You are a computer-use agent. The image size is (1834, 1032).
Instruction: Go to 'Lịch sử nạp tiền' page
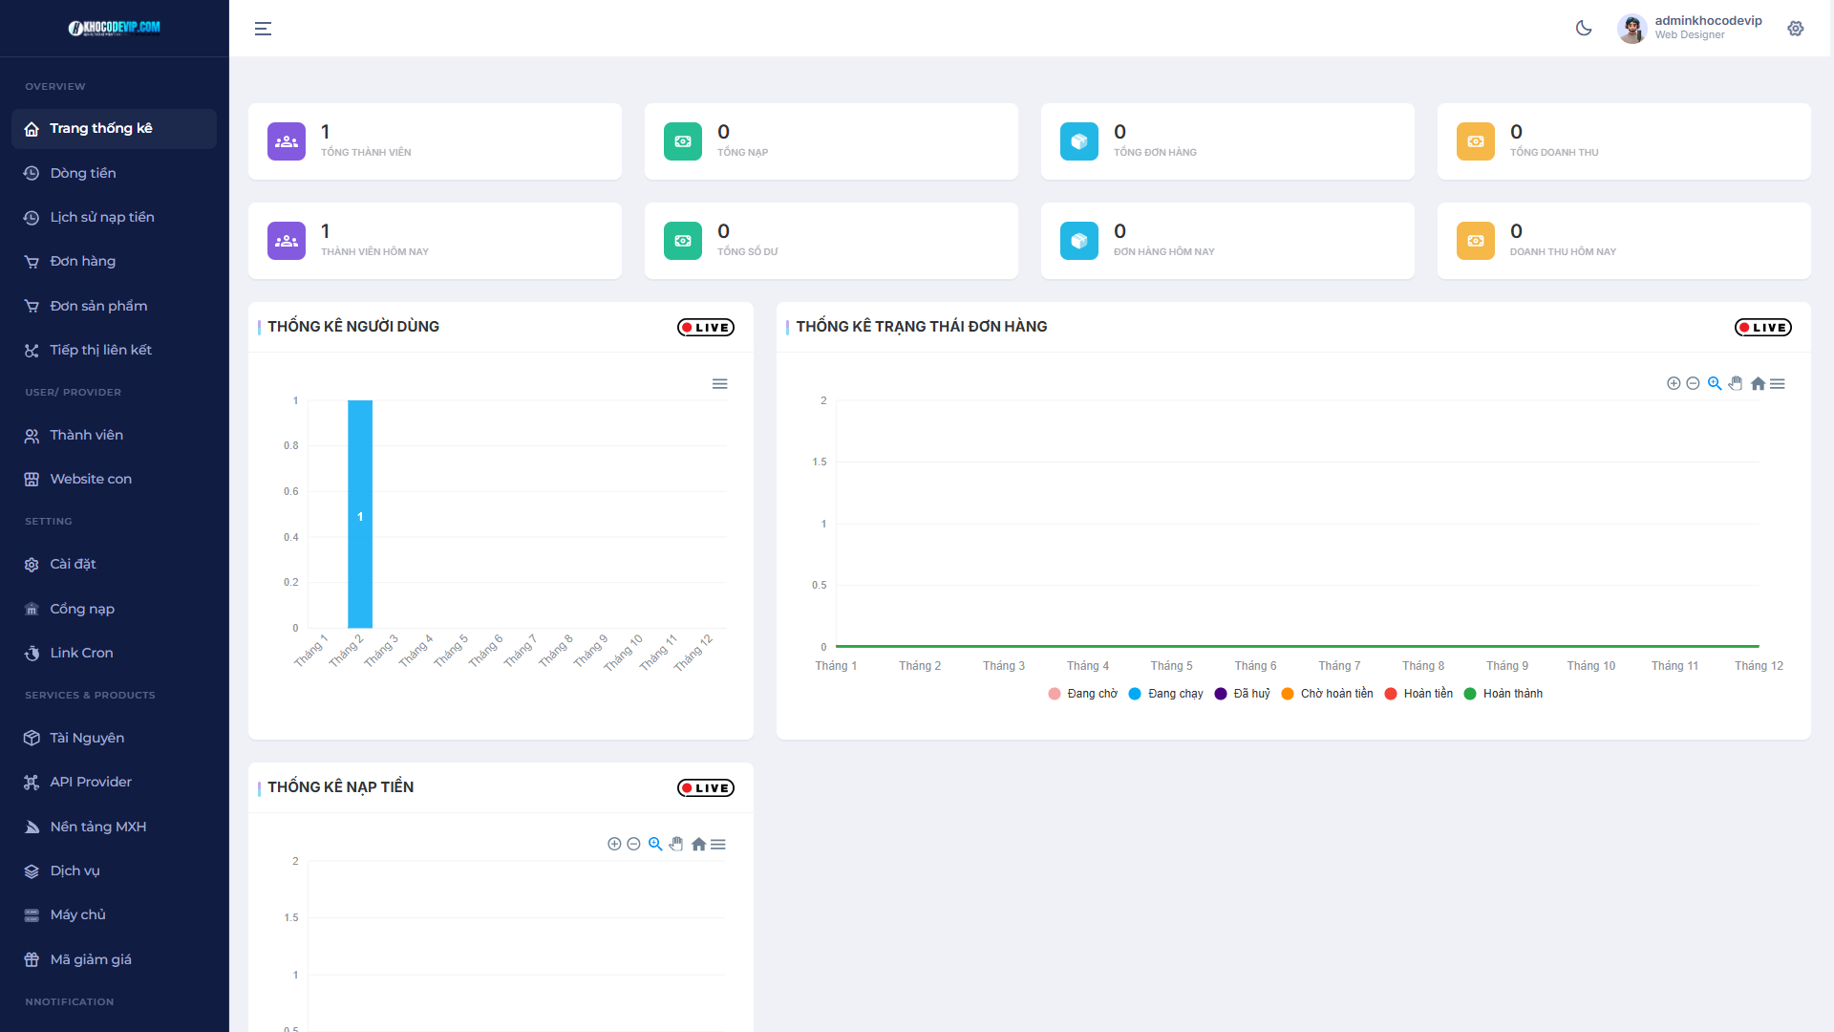click(102, 217)
